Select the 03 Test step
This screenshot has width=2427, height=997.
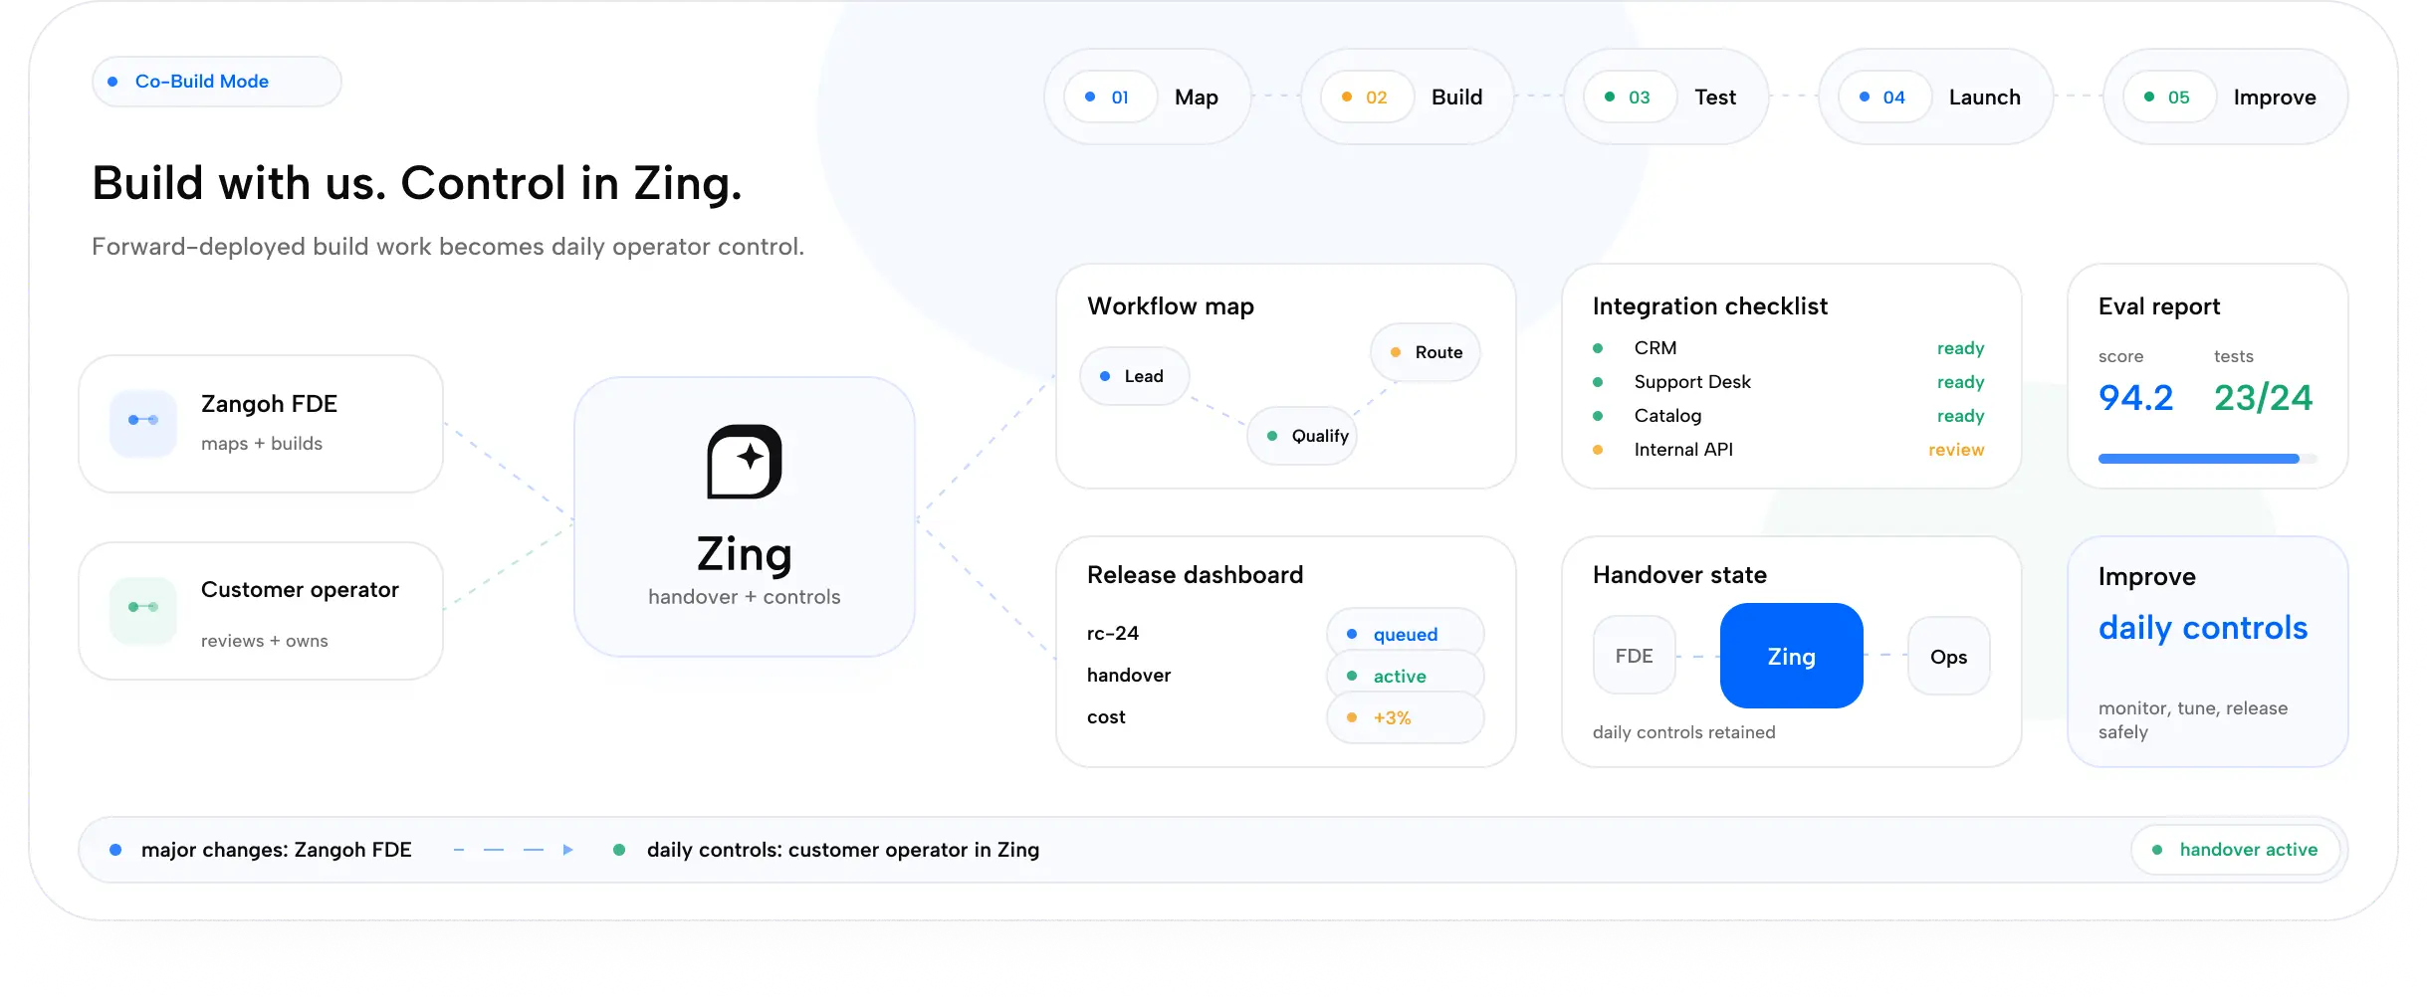point(1666,97)
